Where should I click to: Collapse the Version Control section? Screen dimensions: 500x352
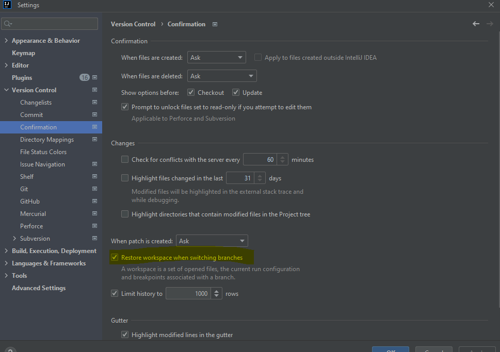coord(6,90)
